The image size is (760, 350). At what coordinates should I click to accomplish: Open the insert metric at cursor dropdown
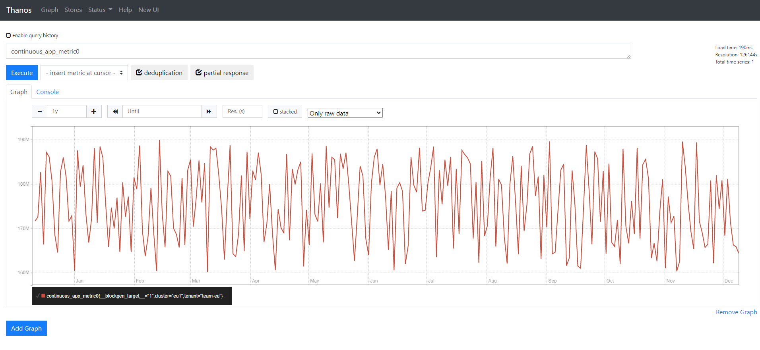84,73
